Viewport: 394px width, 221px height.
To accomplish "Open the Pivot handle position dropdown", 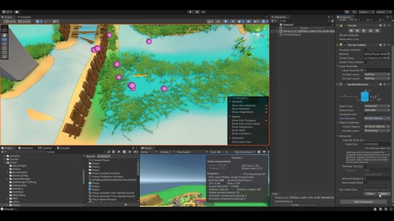I will (x=10, y=21).
